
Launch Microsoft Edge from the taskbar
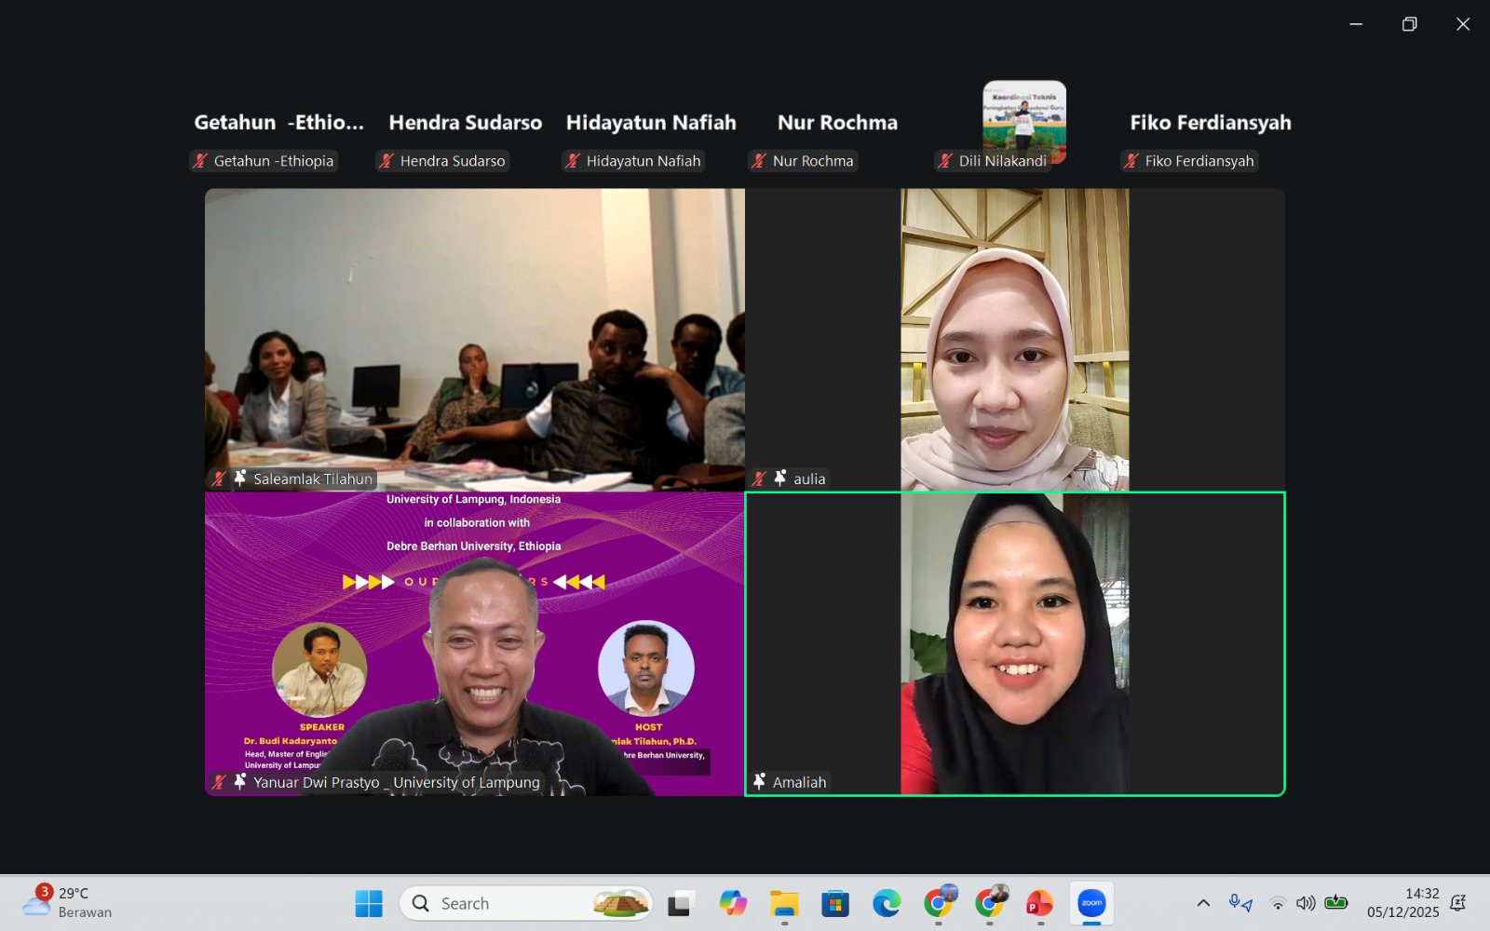pos(886,903)
